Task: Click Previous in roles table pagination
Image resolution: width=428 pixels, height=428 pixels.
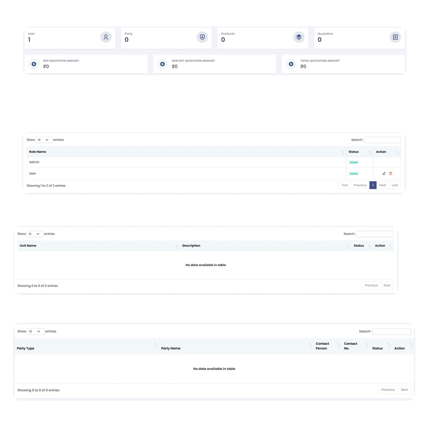Action: click(360, 185)
